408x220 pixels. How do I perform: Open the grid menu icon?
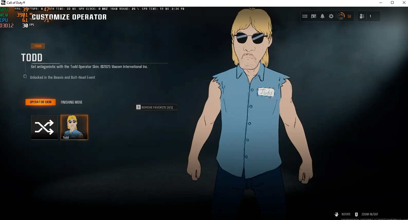point(305,16)
